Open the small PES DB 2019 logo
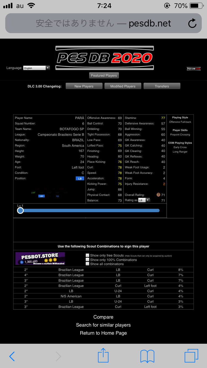The image size is (207, 368). pyautogui.click(x=193, y=69)
